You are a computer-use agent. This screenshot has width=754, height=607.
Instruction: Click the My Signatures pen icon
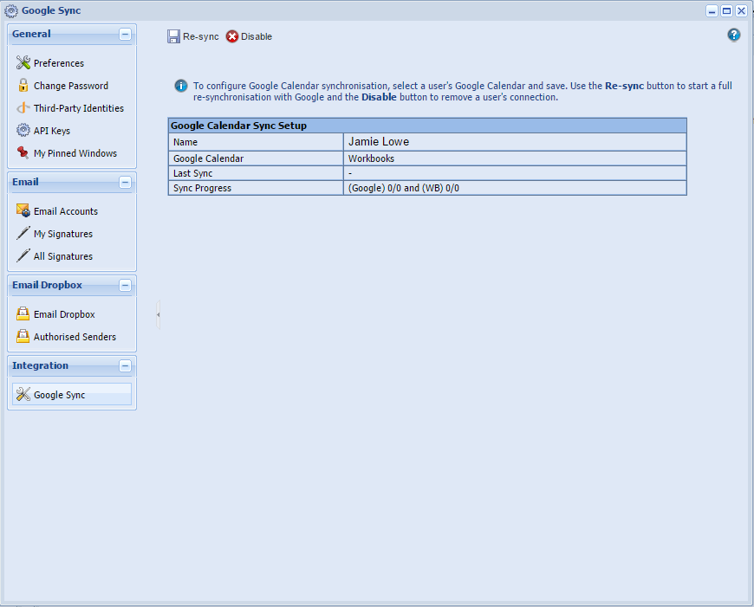tap(23, 233)
